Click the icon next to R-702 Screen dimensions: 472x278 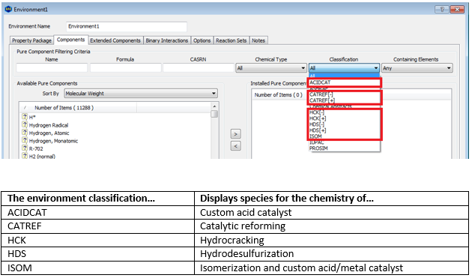coord(25,148)
